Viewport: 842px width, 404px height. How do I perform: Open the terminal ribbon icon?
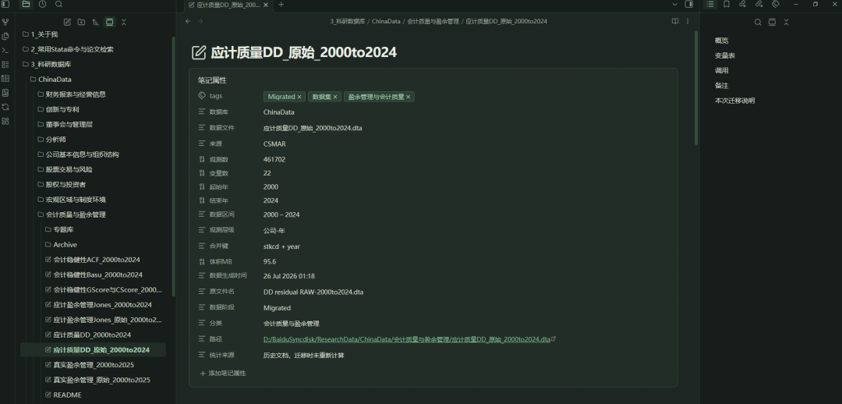(x=5, y=50)
